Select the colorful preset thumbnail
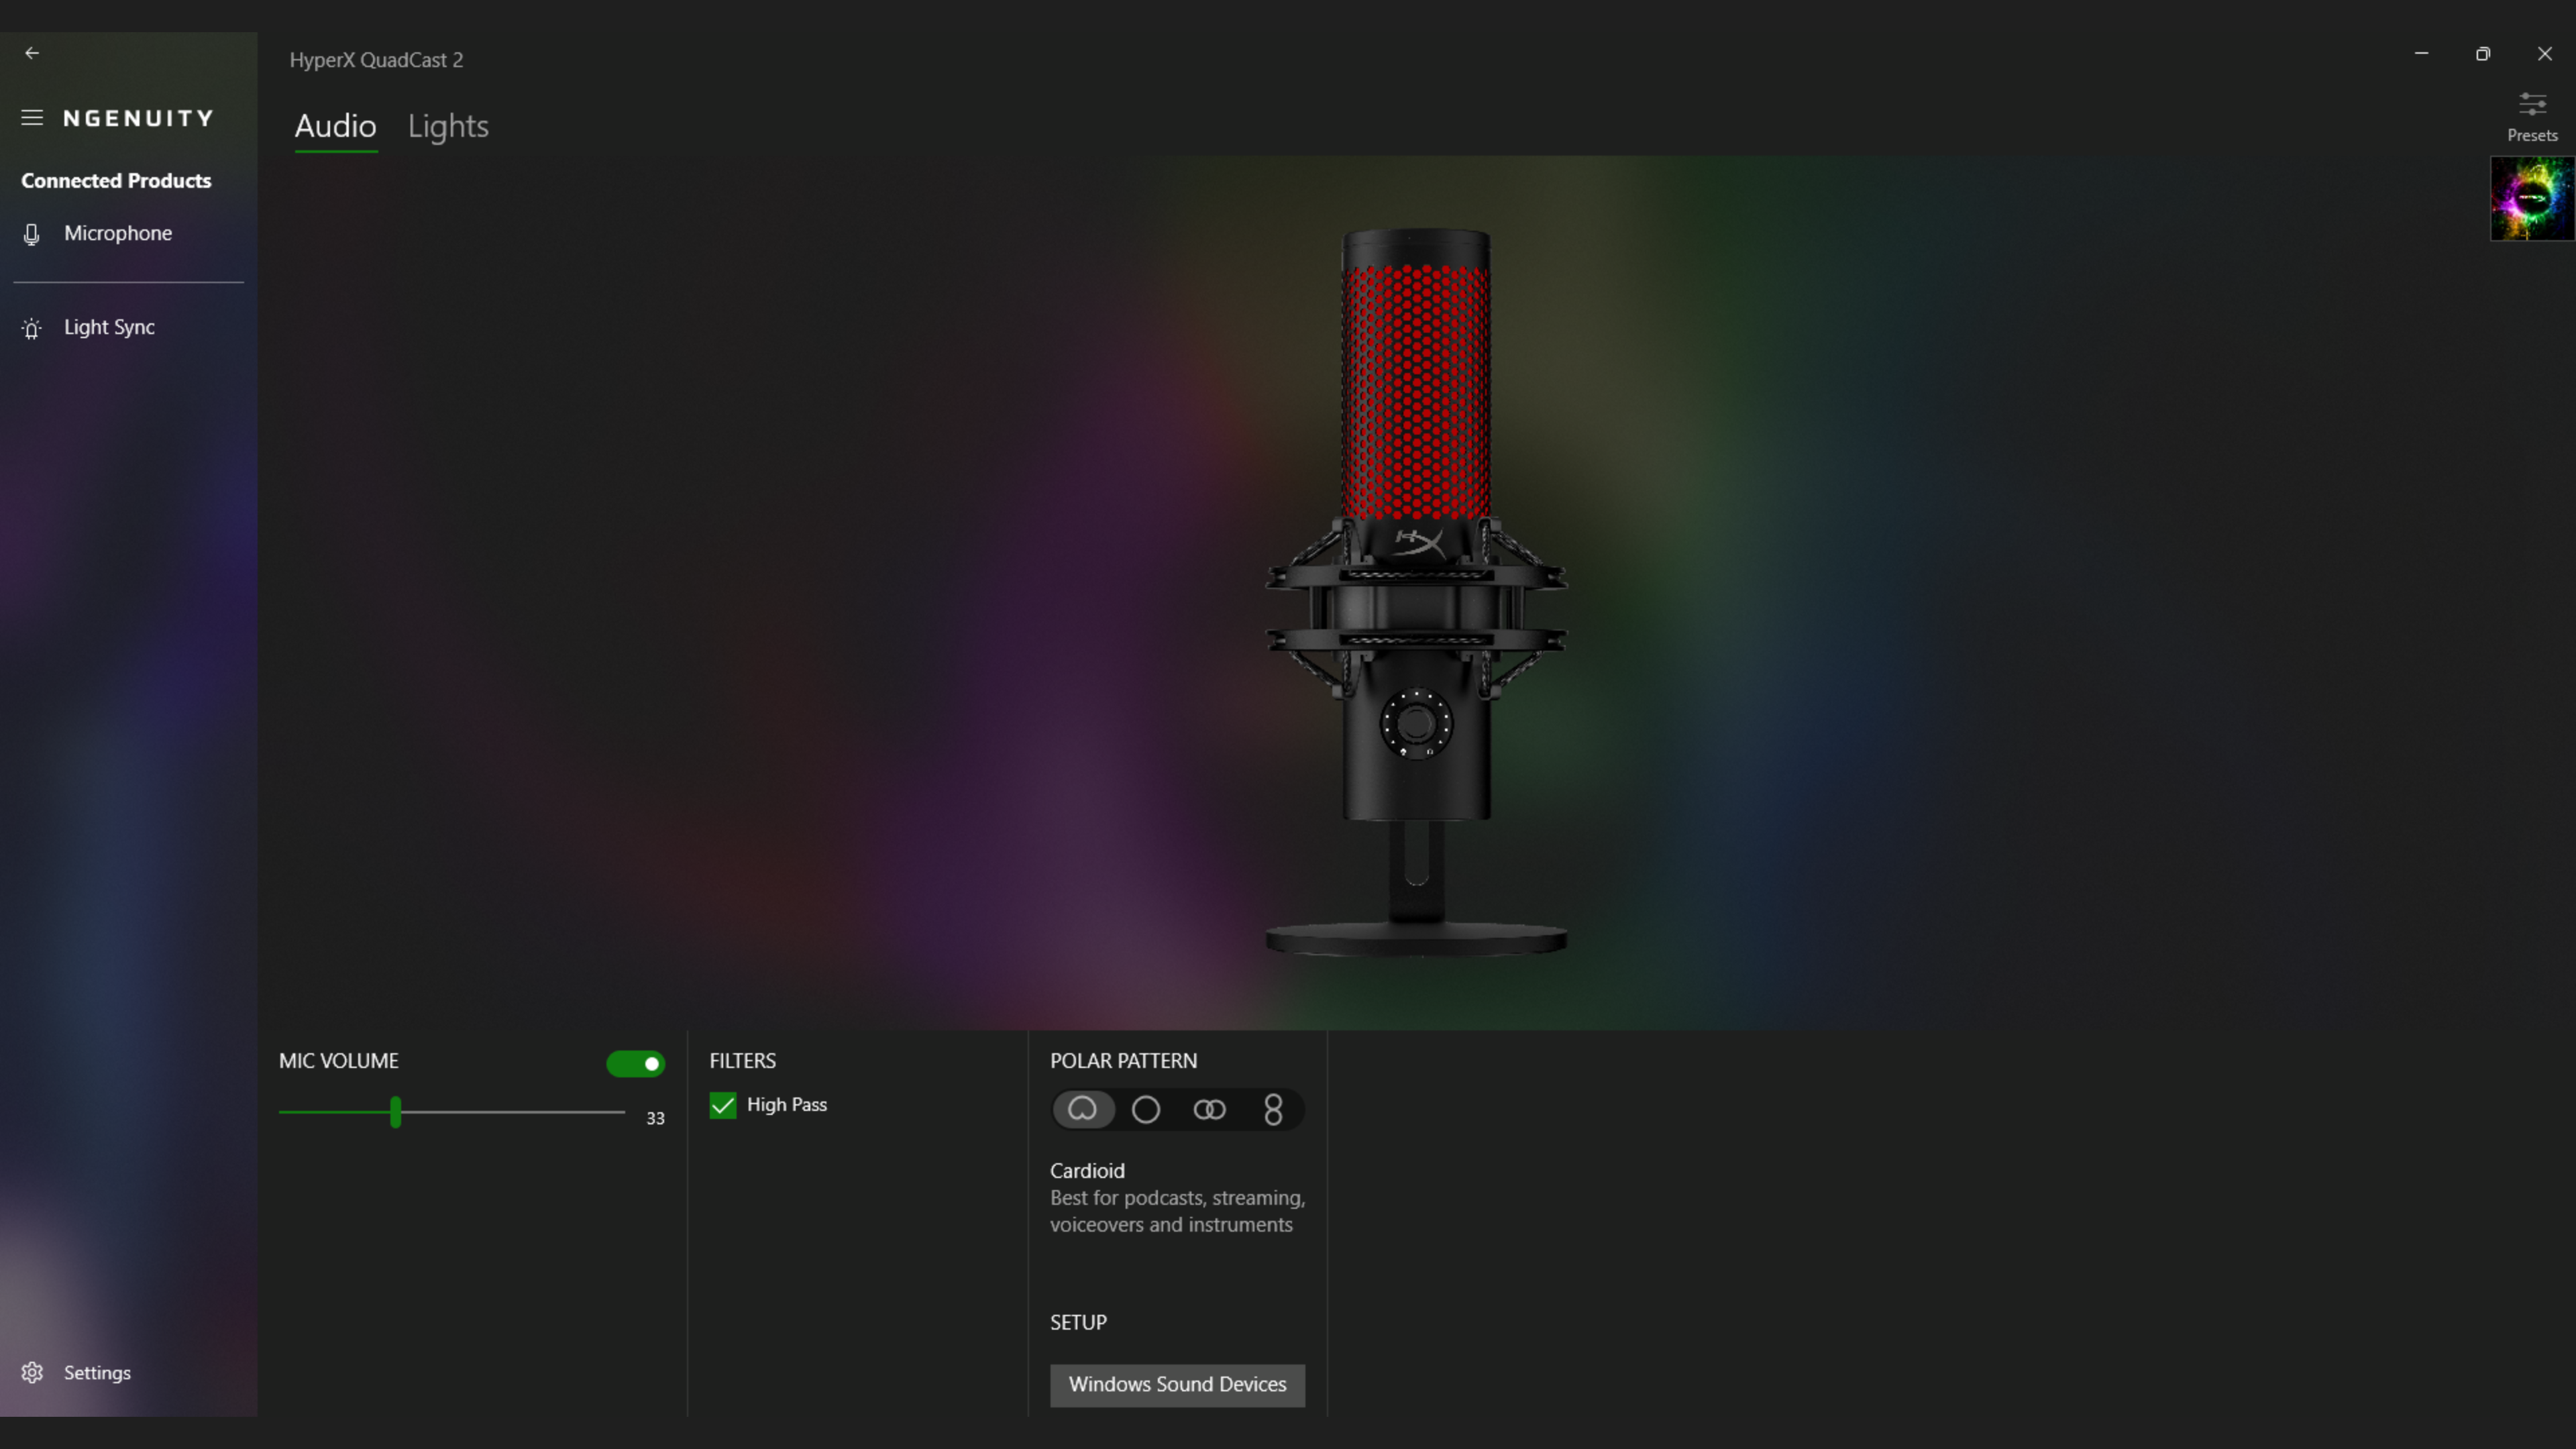The height and width of the screenshot is (1449, 2576). [2532, 198]
